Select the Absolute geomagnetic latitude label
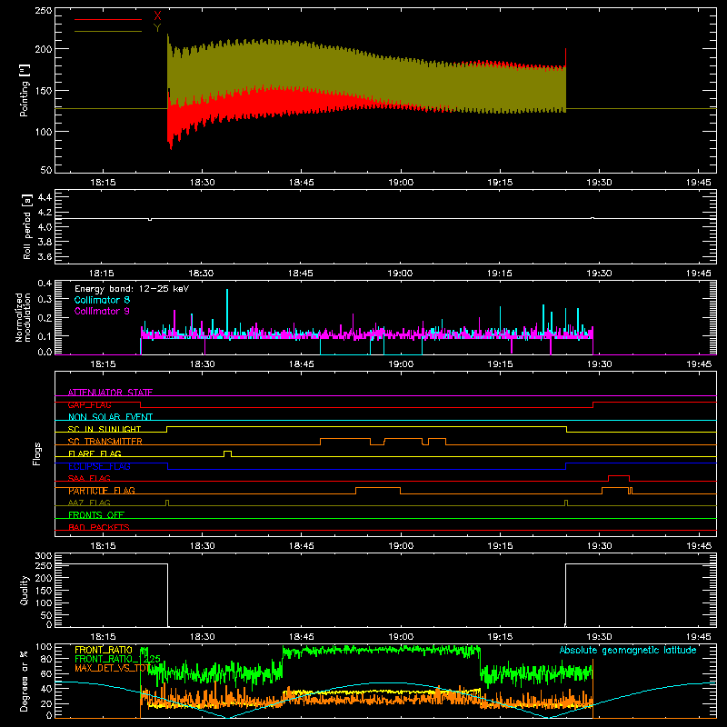727x727 pixels. (x=628, y=650)
